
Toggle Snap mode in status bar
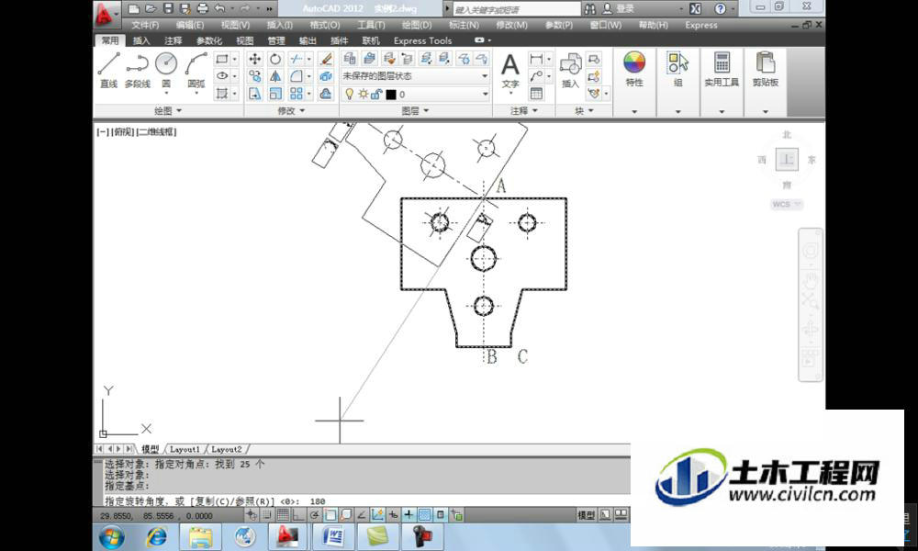267,515
